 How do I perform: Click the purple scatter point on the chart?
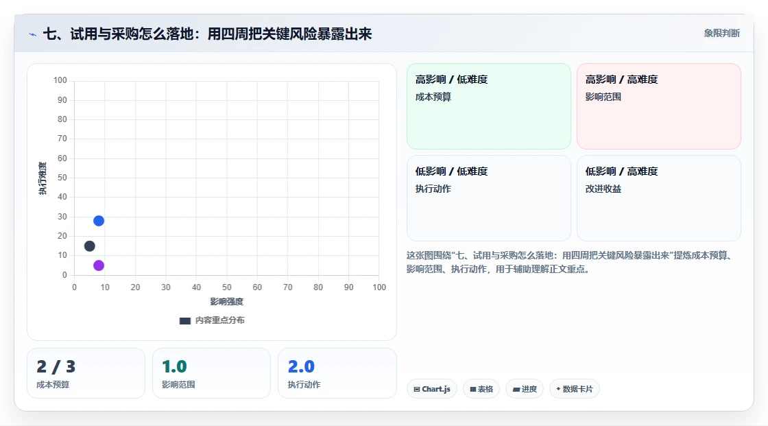[99, 265]
